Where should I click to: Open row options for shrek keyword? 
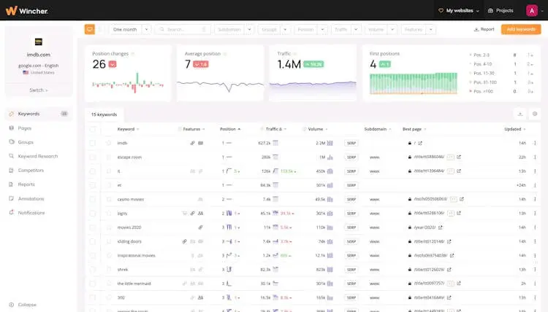point(535,270)
